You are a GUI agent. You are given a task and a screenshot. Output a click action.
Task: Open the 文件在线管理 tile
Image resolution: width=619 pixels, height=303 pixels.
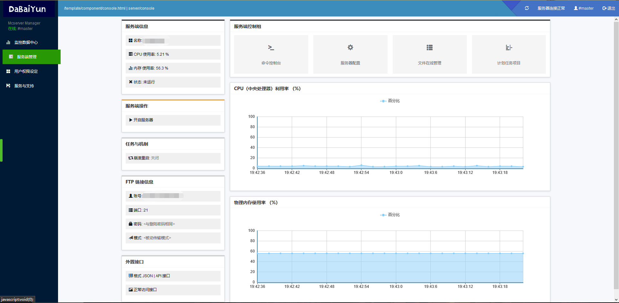430,54
